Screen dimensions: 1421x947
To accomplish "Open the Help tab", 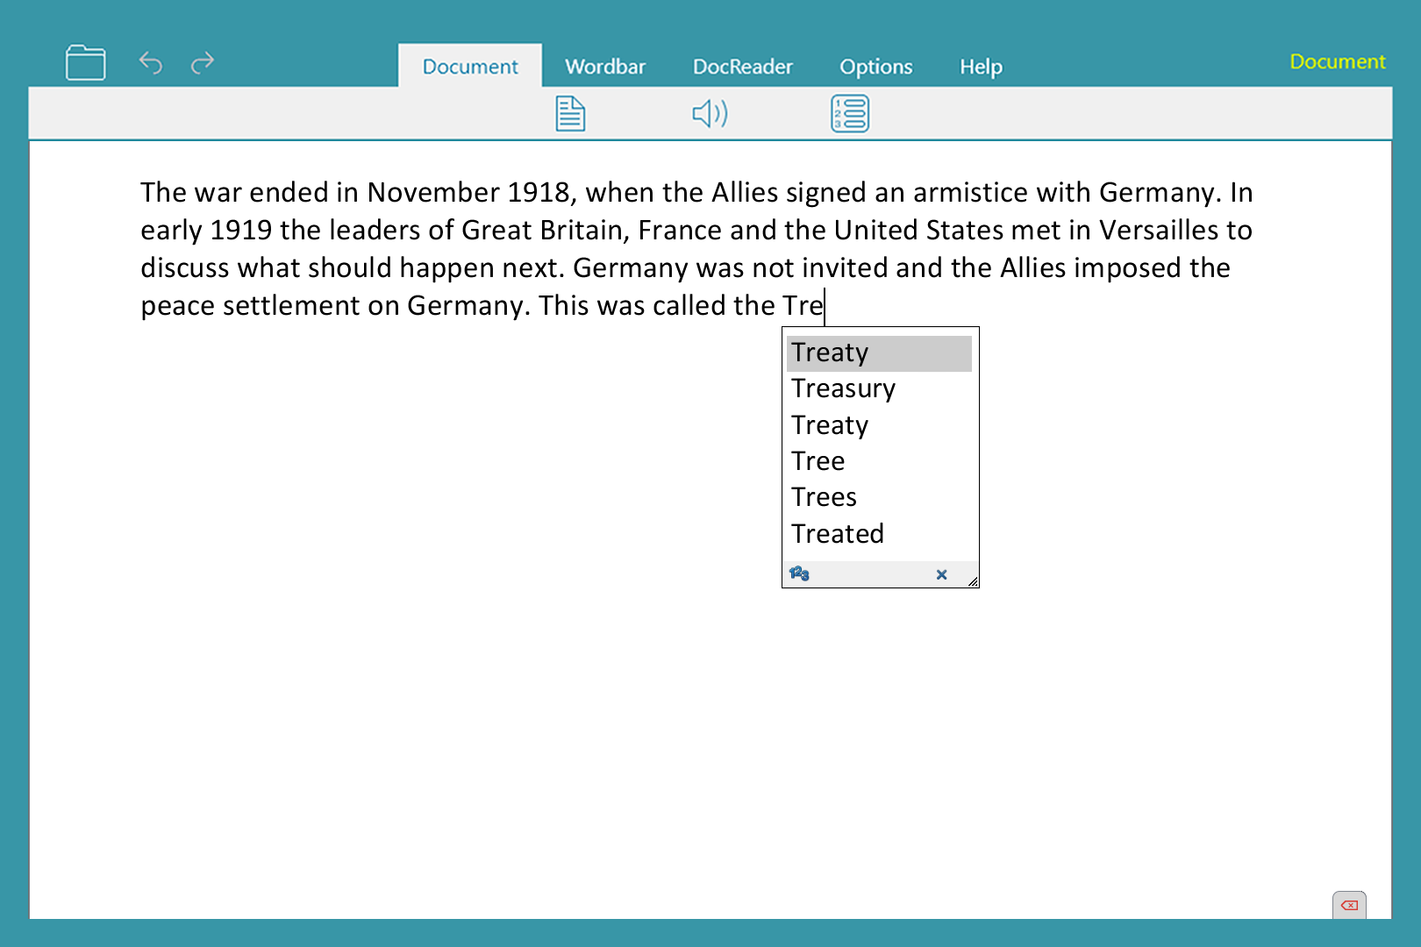I will tap(981, 67).
